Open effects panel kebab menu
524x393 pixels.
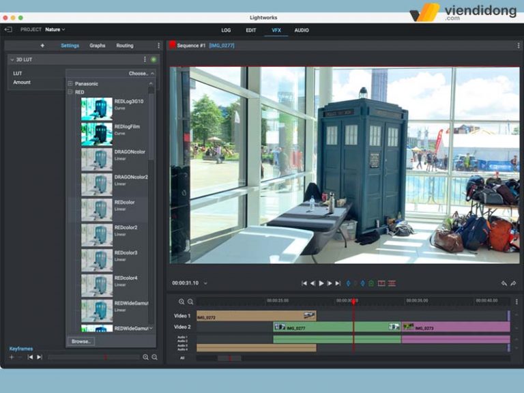158,46
